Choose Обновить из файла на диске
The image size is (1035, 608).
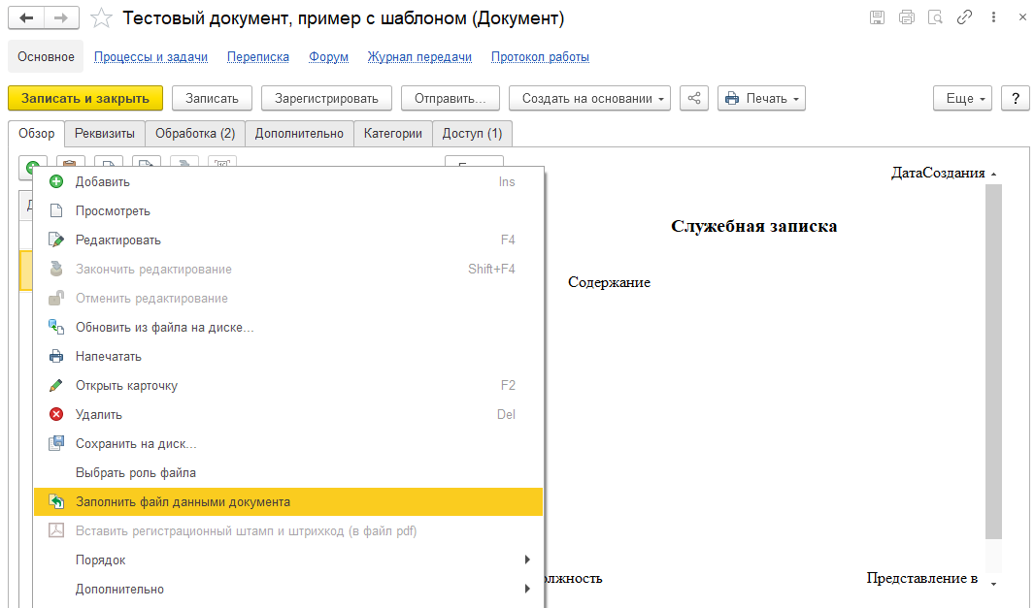point(288,327)
